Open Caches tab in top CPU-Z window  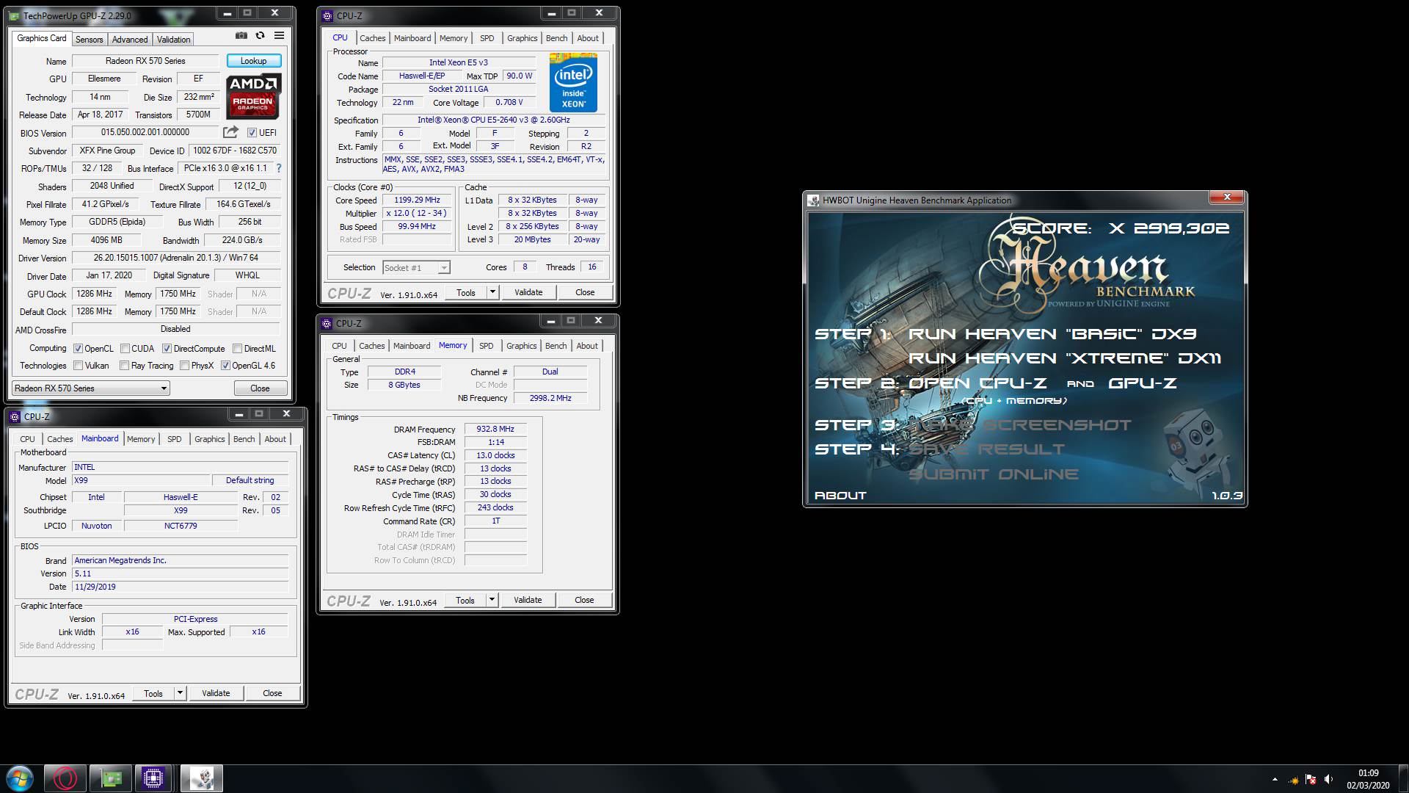pos(373,38)
